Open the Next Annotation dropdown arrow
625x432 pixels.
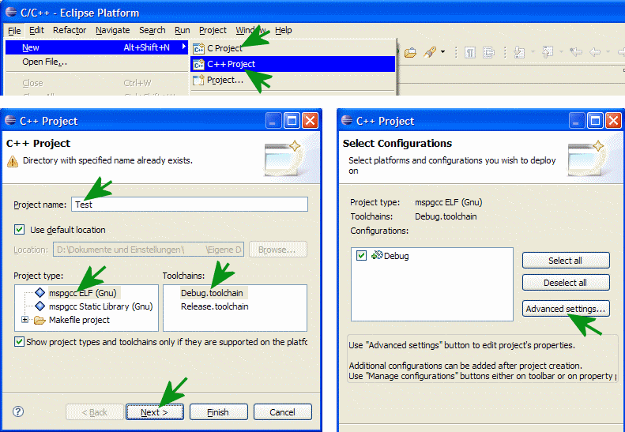tap(533, 52)
